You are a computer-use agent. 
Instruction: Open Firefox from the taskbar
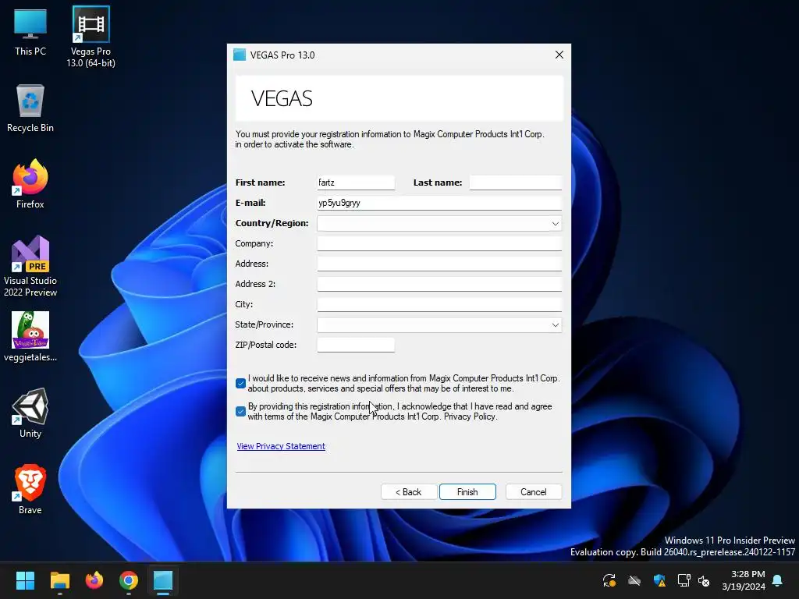pyautogui.click(x=94, y=580)
